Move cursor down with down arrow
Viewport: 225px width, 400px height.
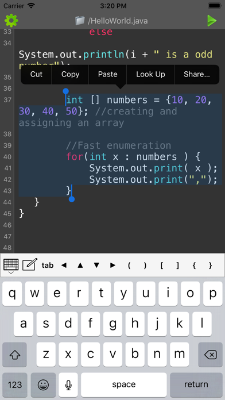pos(96,266)
